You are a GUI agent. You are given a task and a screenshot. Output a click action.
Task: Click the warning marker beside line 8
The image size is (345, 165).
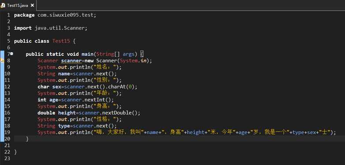tap(2, 60)
